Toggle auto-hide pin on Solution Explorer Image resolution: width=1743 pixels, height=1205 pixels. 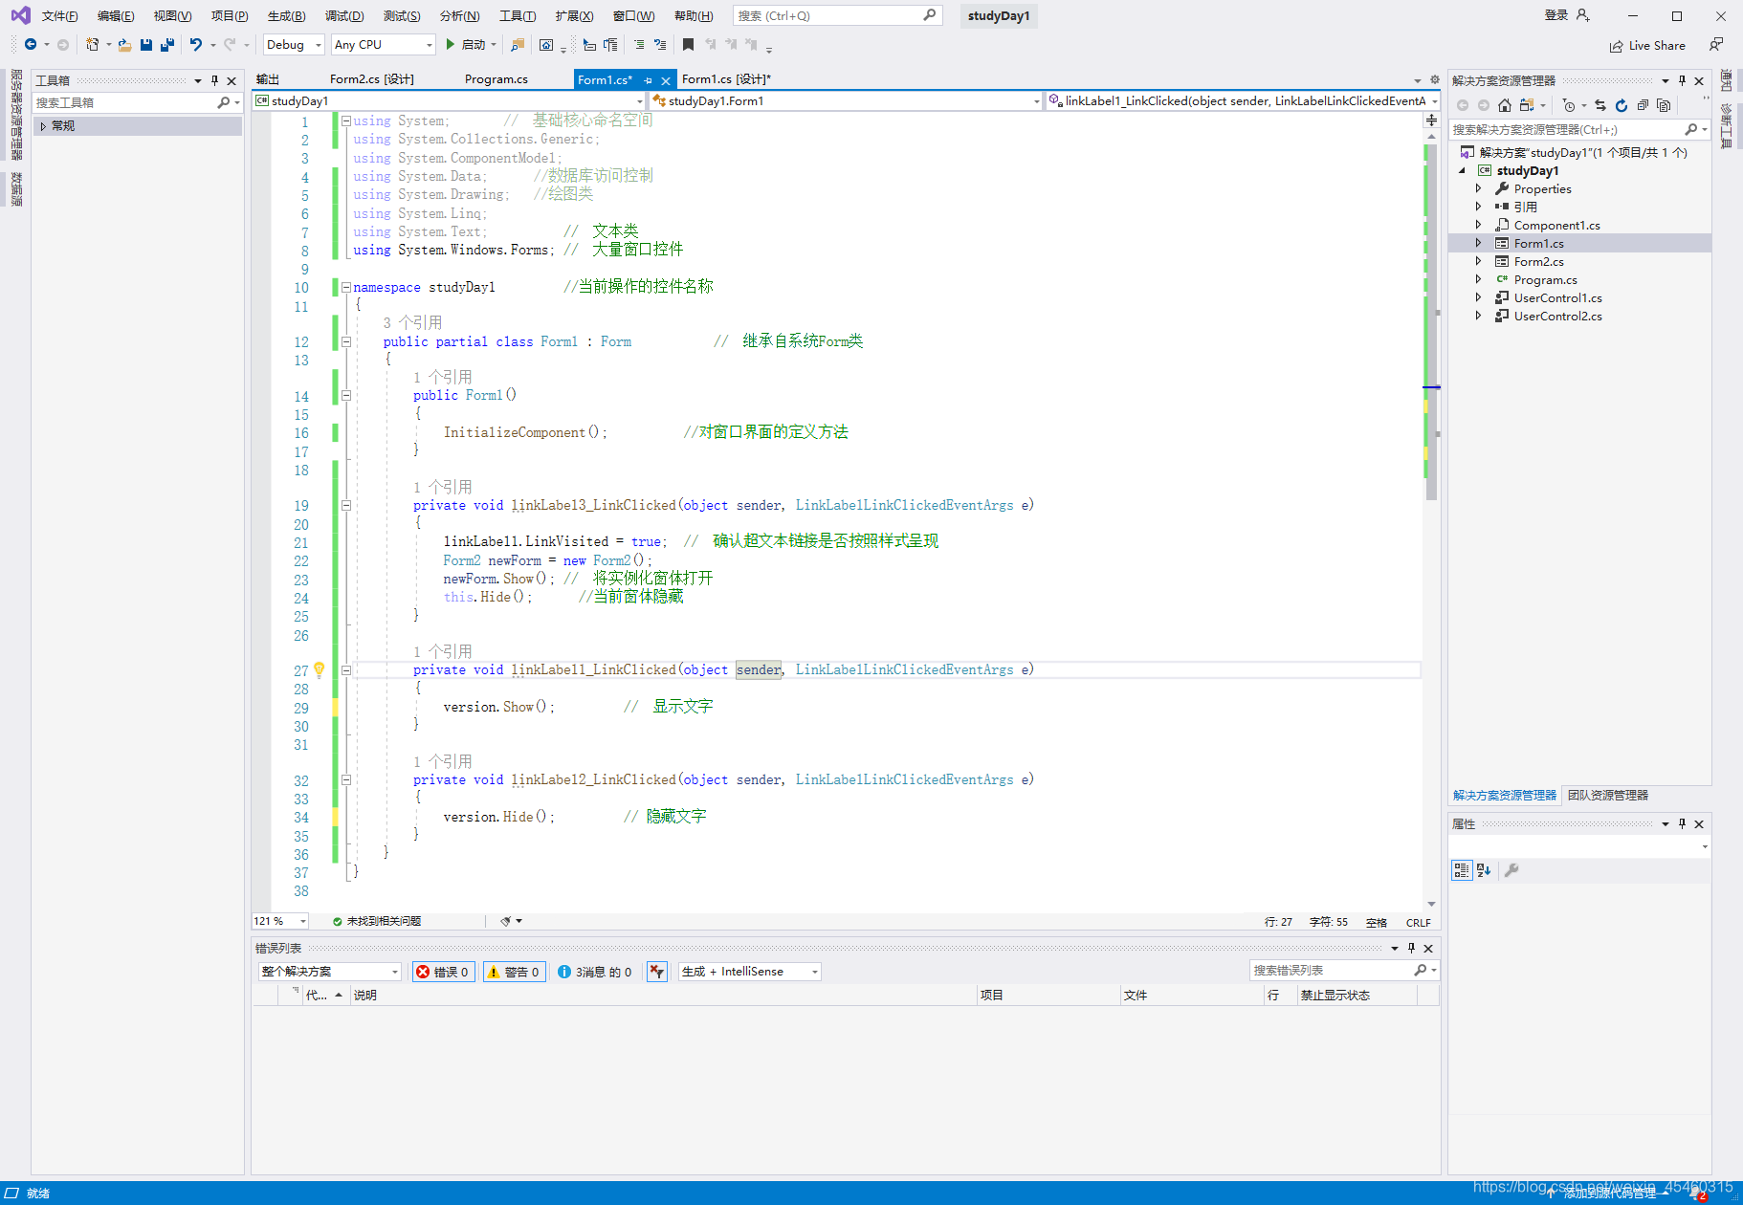(1682, 80)
